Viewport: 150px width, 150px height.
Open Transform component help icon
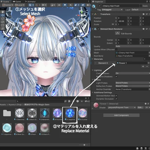click(144, 14)
